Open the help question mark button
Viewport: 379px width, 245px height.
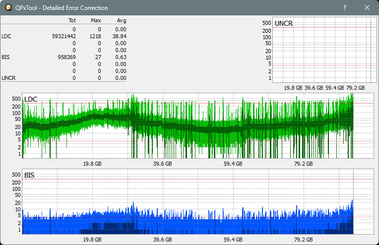(345, 7)
